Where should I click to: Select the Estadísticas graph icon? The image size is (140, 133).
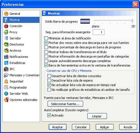[x=6, y=63]
